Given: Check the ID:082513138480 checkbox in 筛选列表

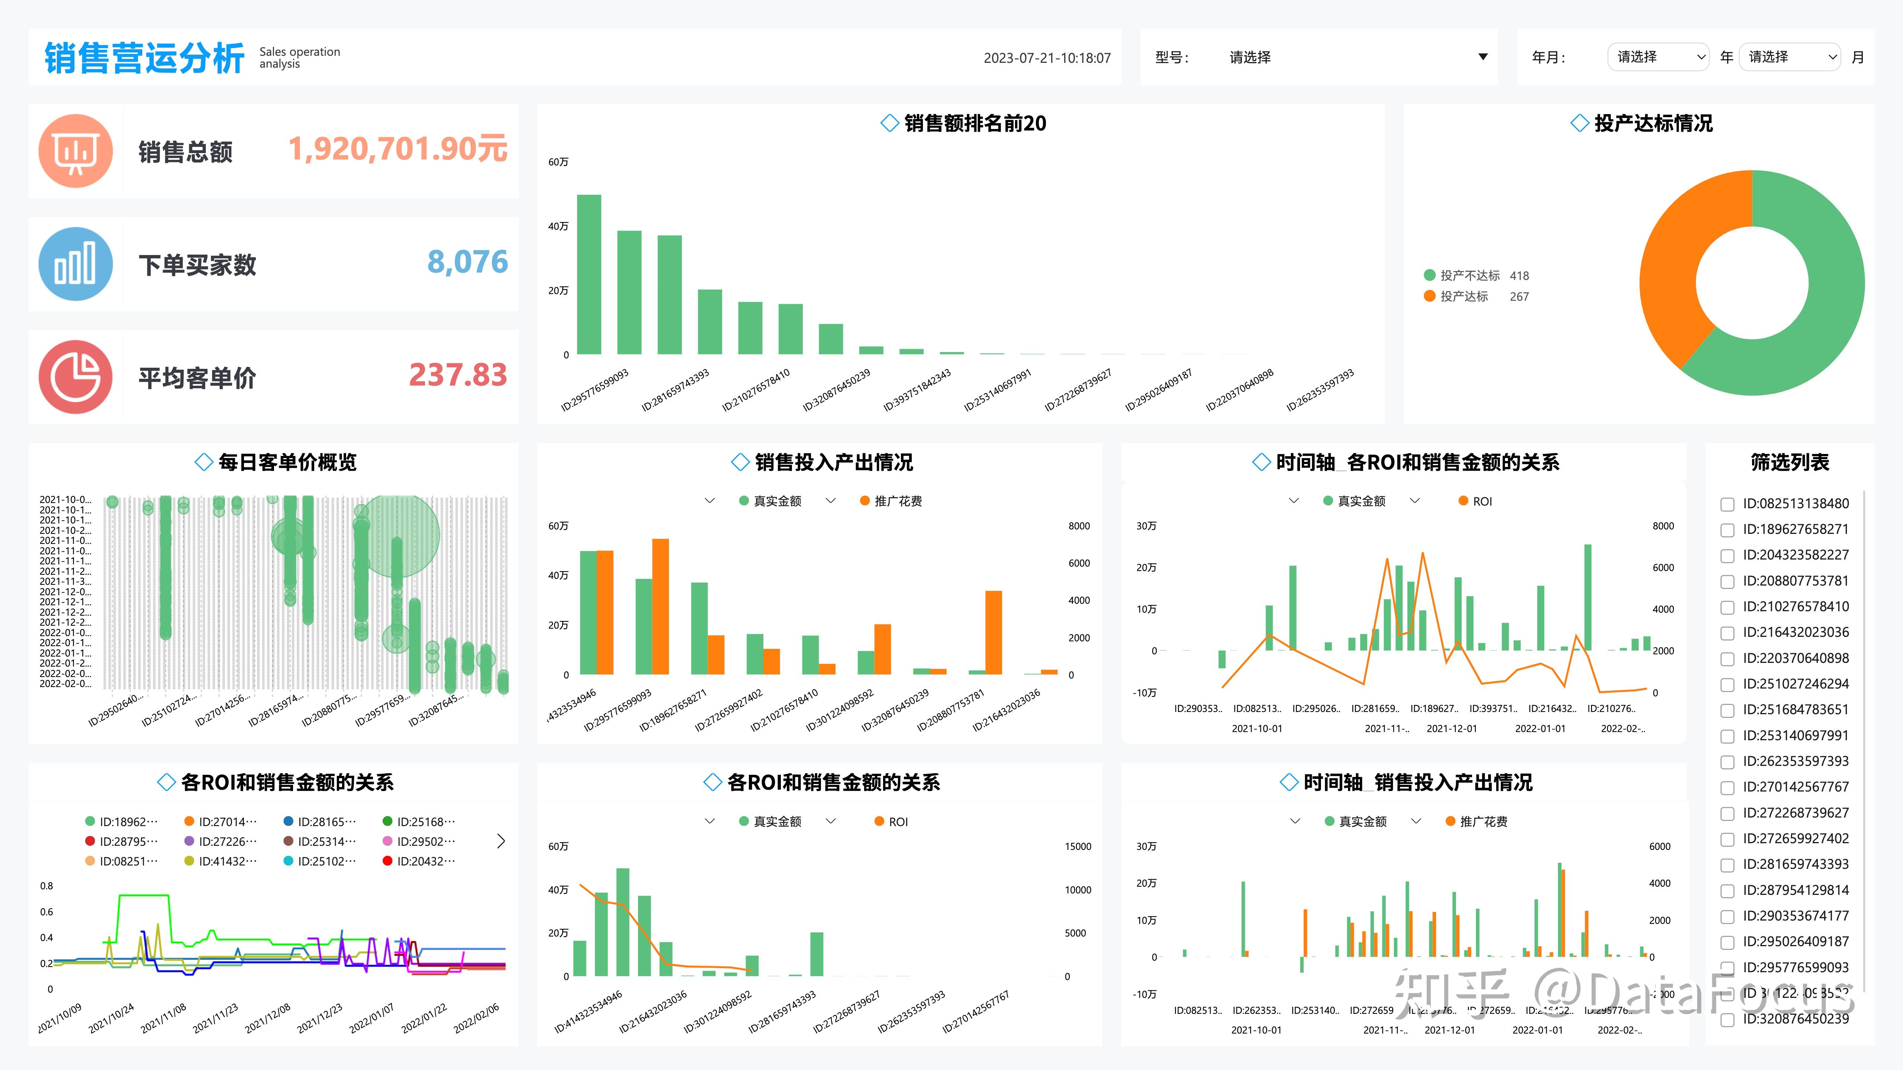Looking at the screenshot, I should 1728,504.
